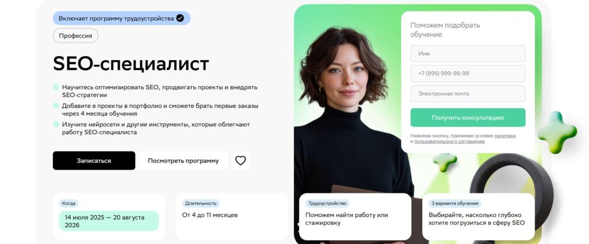Viewport: 589px width, 244px height.
Task: Select the Трудоустройство info card
Action: coord(355,216)
